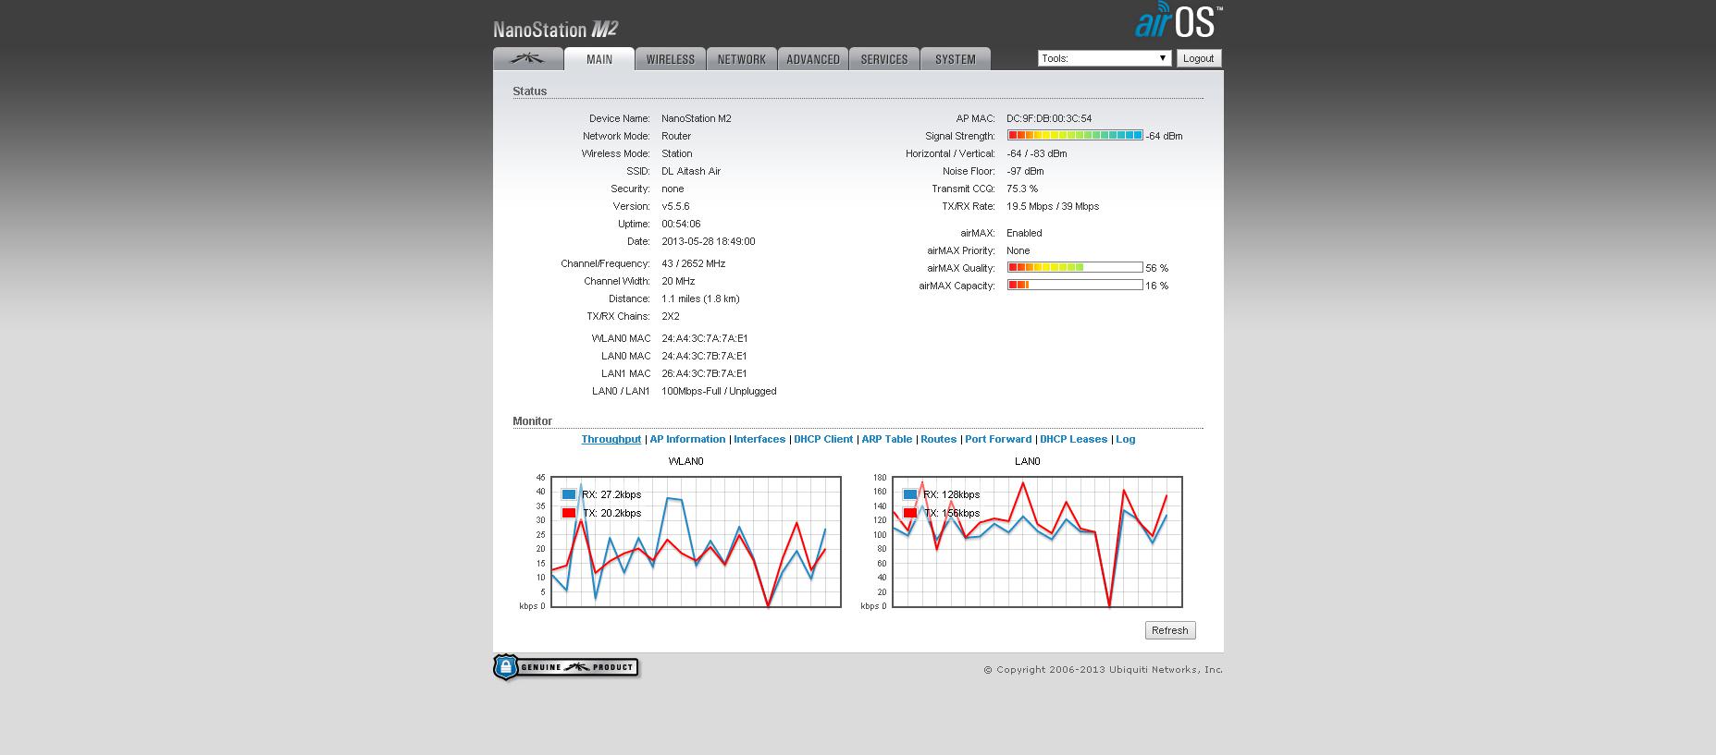Open the AP Information link

687,440
